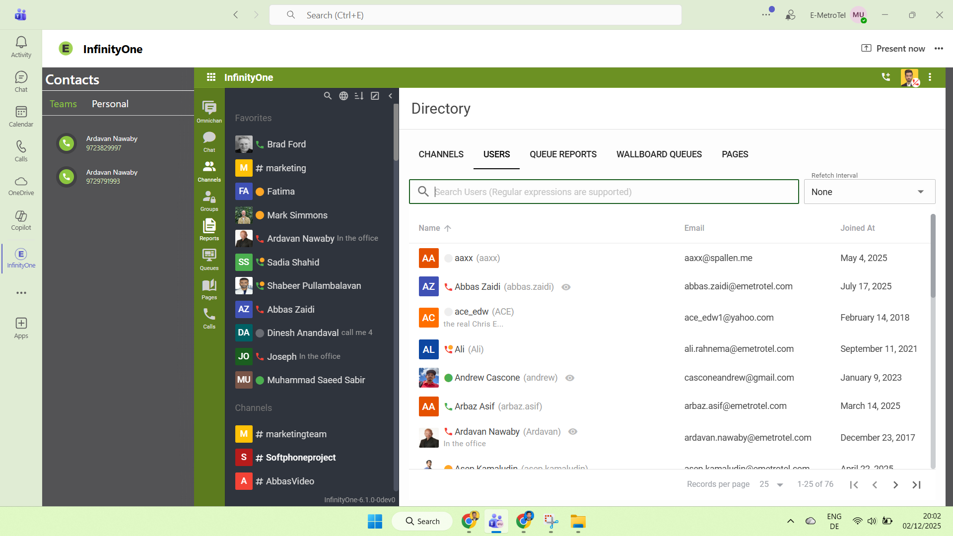953x536 pixels.
Task: Open File Explorer from the taskbar
Action: pos(578,521)
